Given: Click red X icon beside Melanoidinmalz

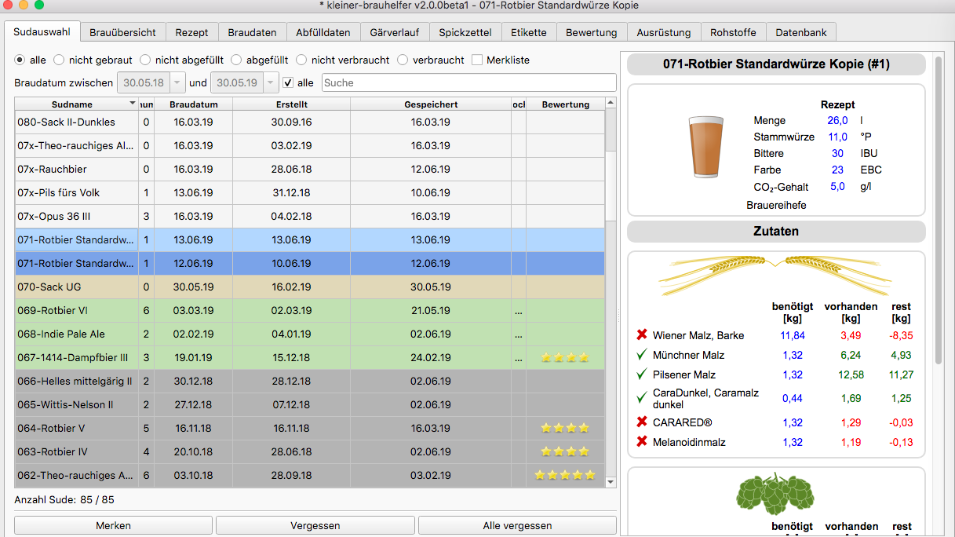Looking at the screenshot, I should 643,443.
